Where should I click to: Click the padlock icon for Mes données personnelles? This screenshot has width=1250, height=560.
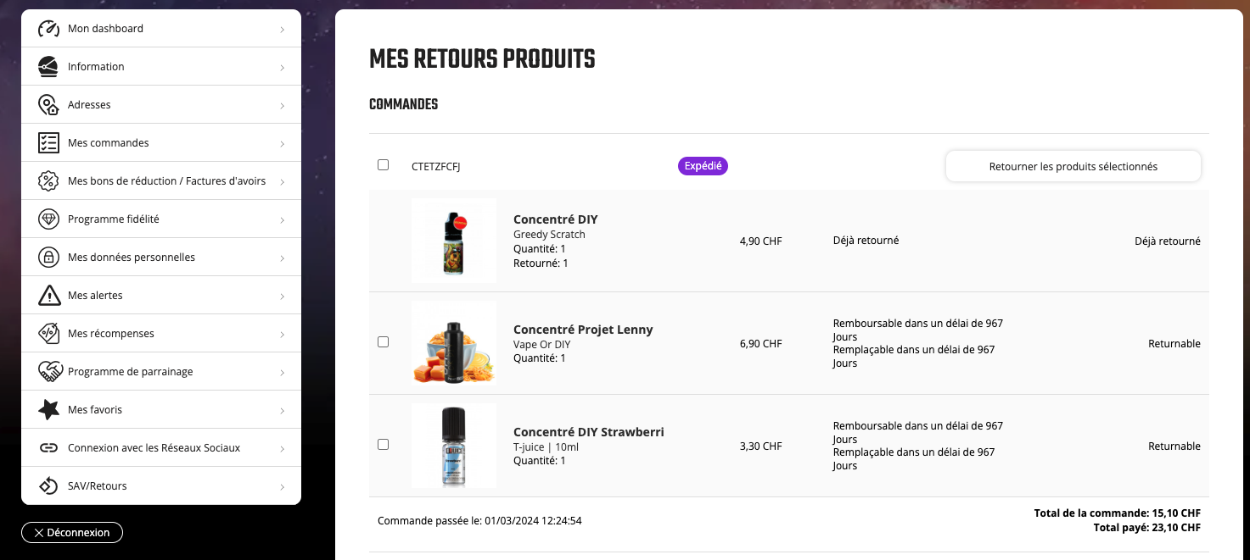(49, 258)
